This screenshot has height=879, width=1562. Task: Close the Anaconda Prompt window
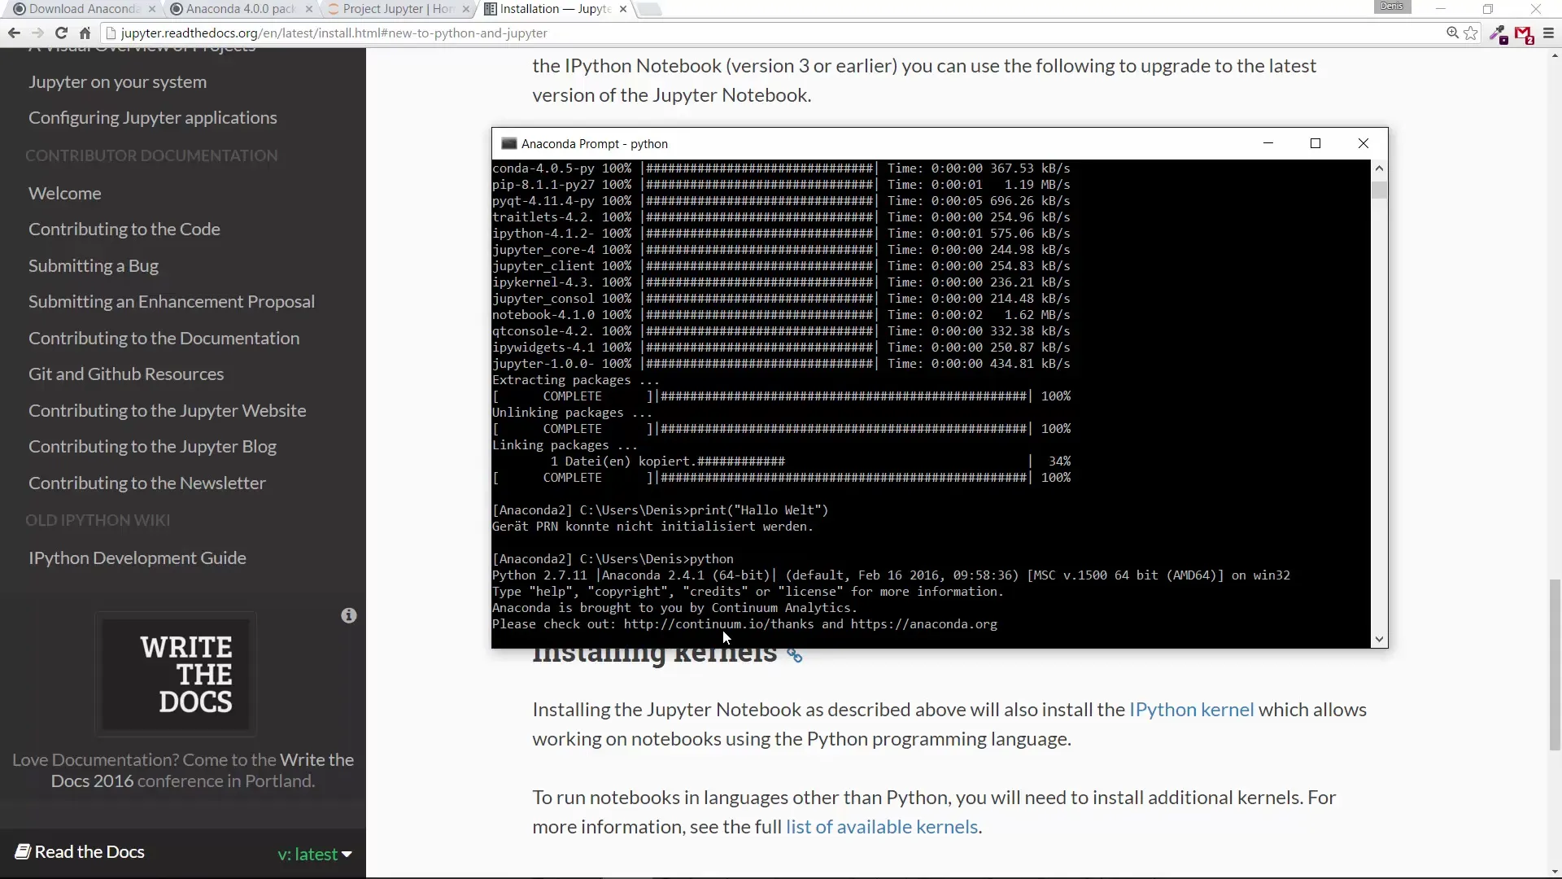pos(1363,143)
